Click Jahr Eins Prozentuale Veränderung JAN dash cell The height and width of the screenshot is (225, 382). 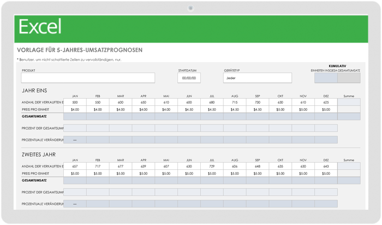(x=75, y=140)
